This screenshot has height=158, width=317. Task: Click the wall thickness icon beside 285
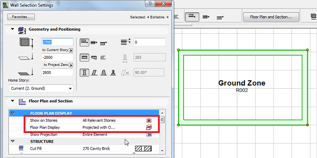pos(125,58)
